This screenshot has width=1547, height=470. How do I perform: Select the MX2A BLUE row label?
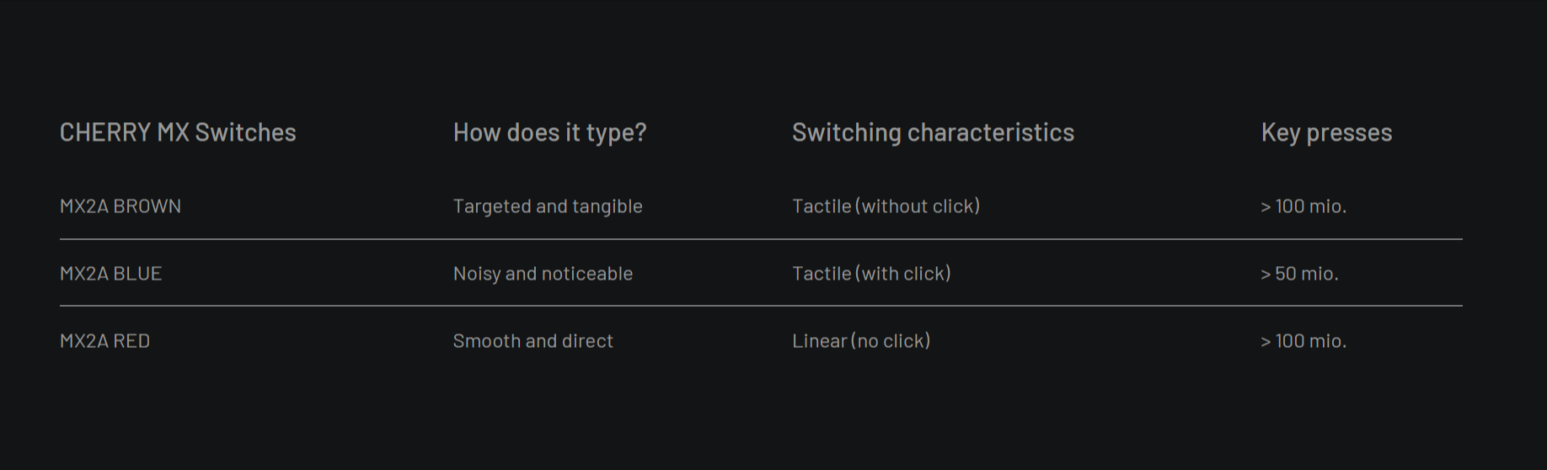pos(110,274)
